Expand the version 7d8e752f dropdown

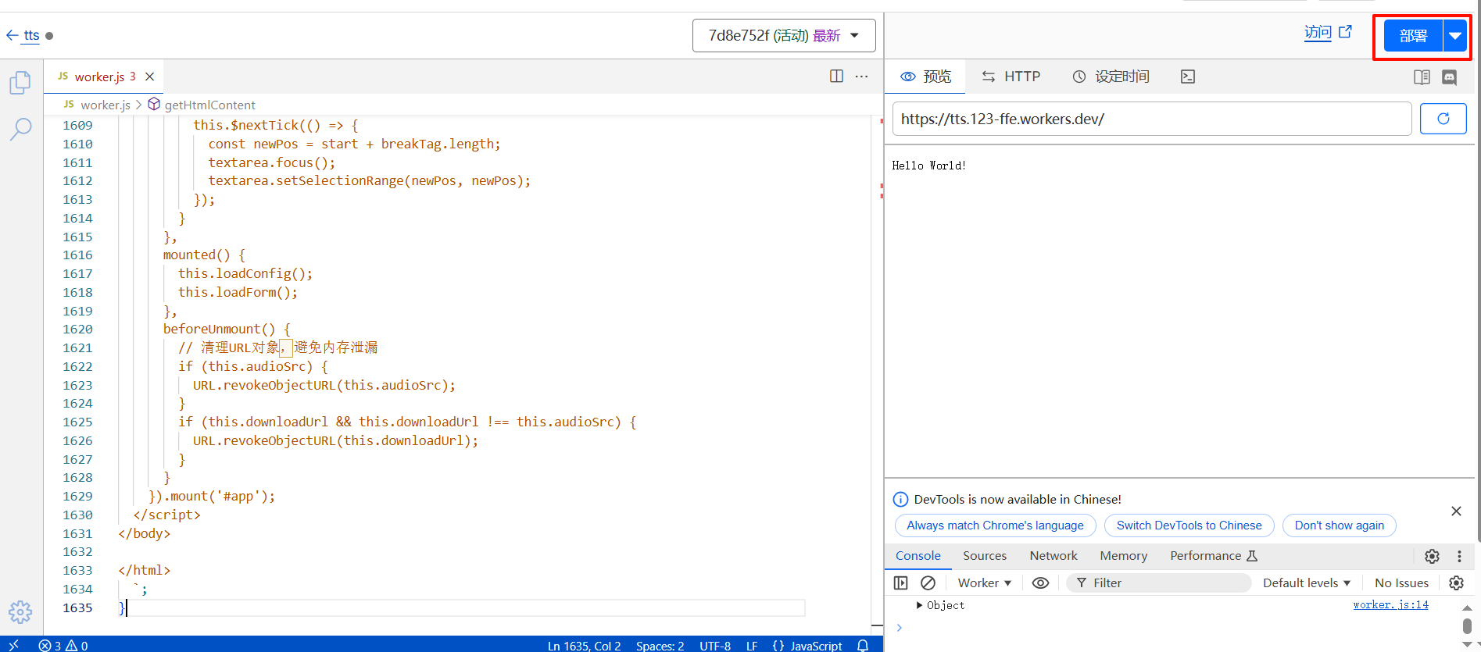click(x=784, y=36)
